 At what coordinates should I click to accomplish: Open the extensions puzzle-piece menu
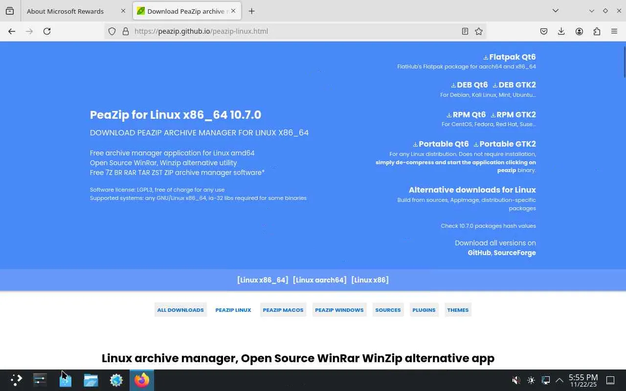597,31
